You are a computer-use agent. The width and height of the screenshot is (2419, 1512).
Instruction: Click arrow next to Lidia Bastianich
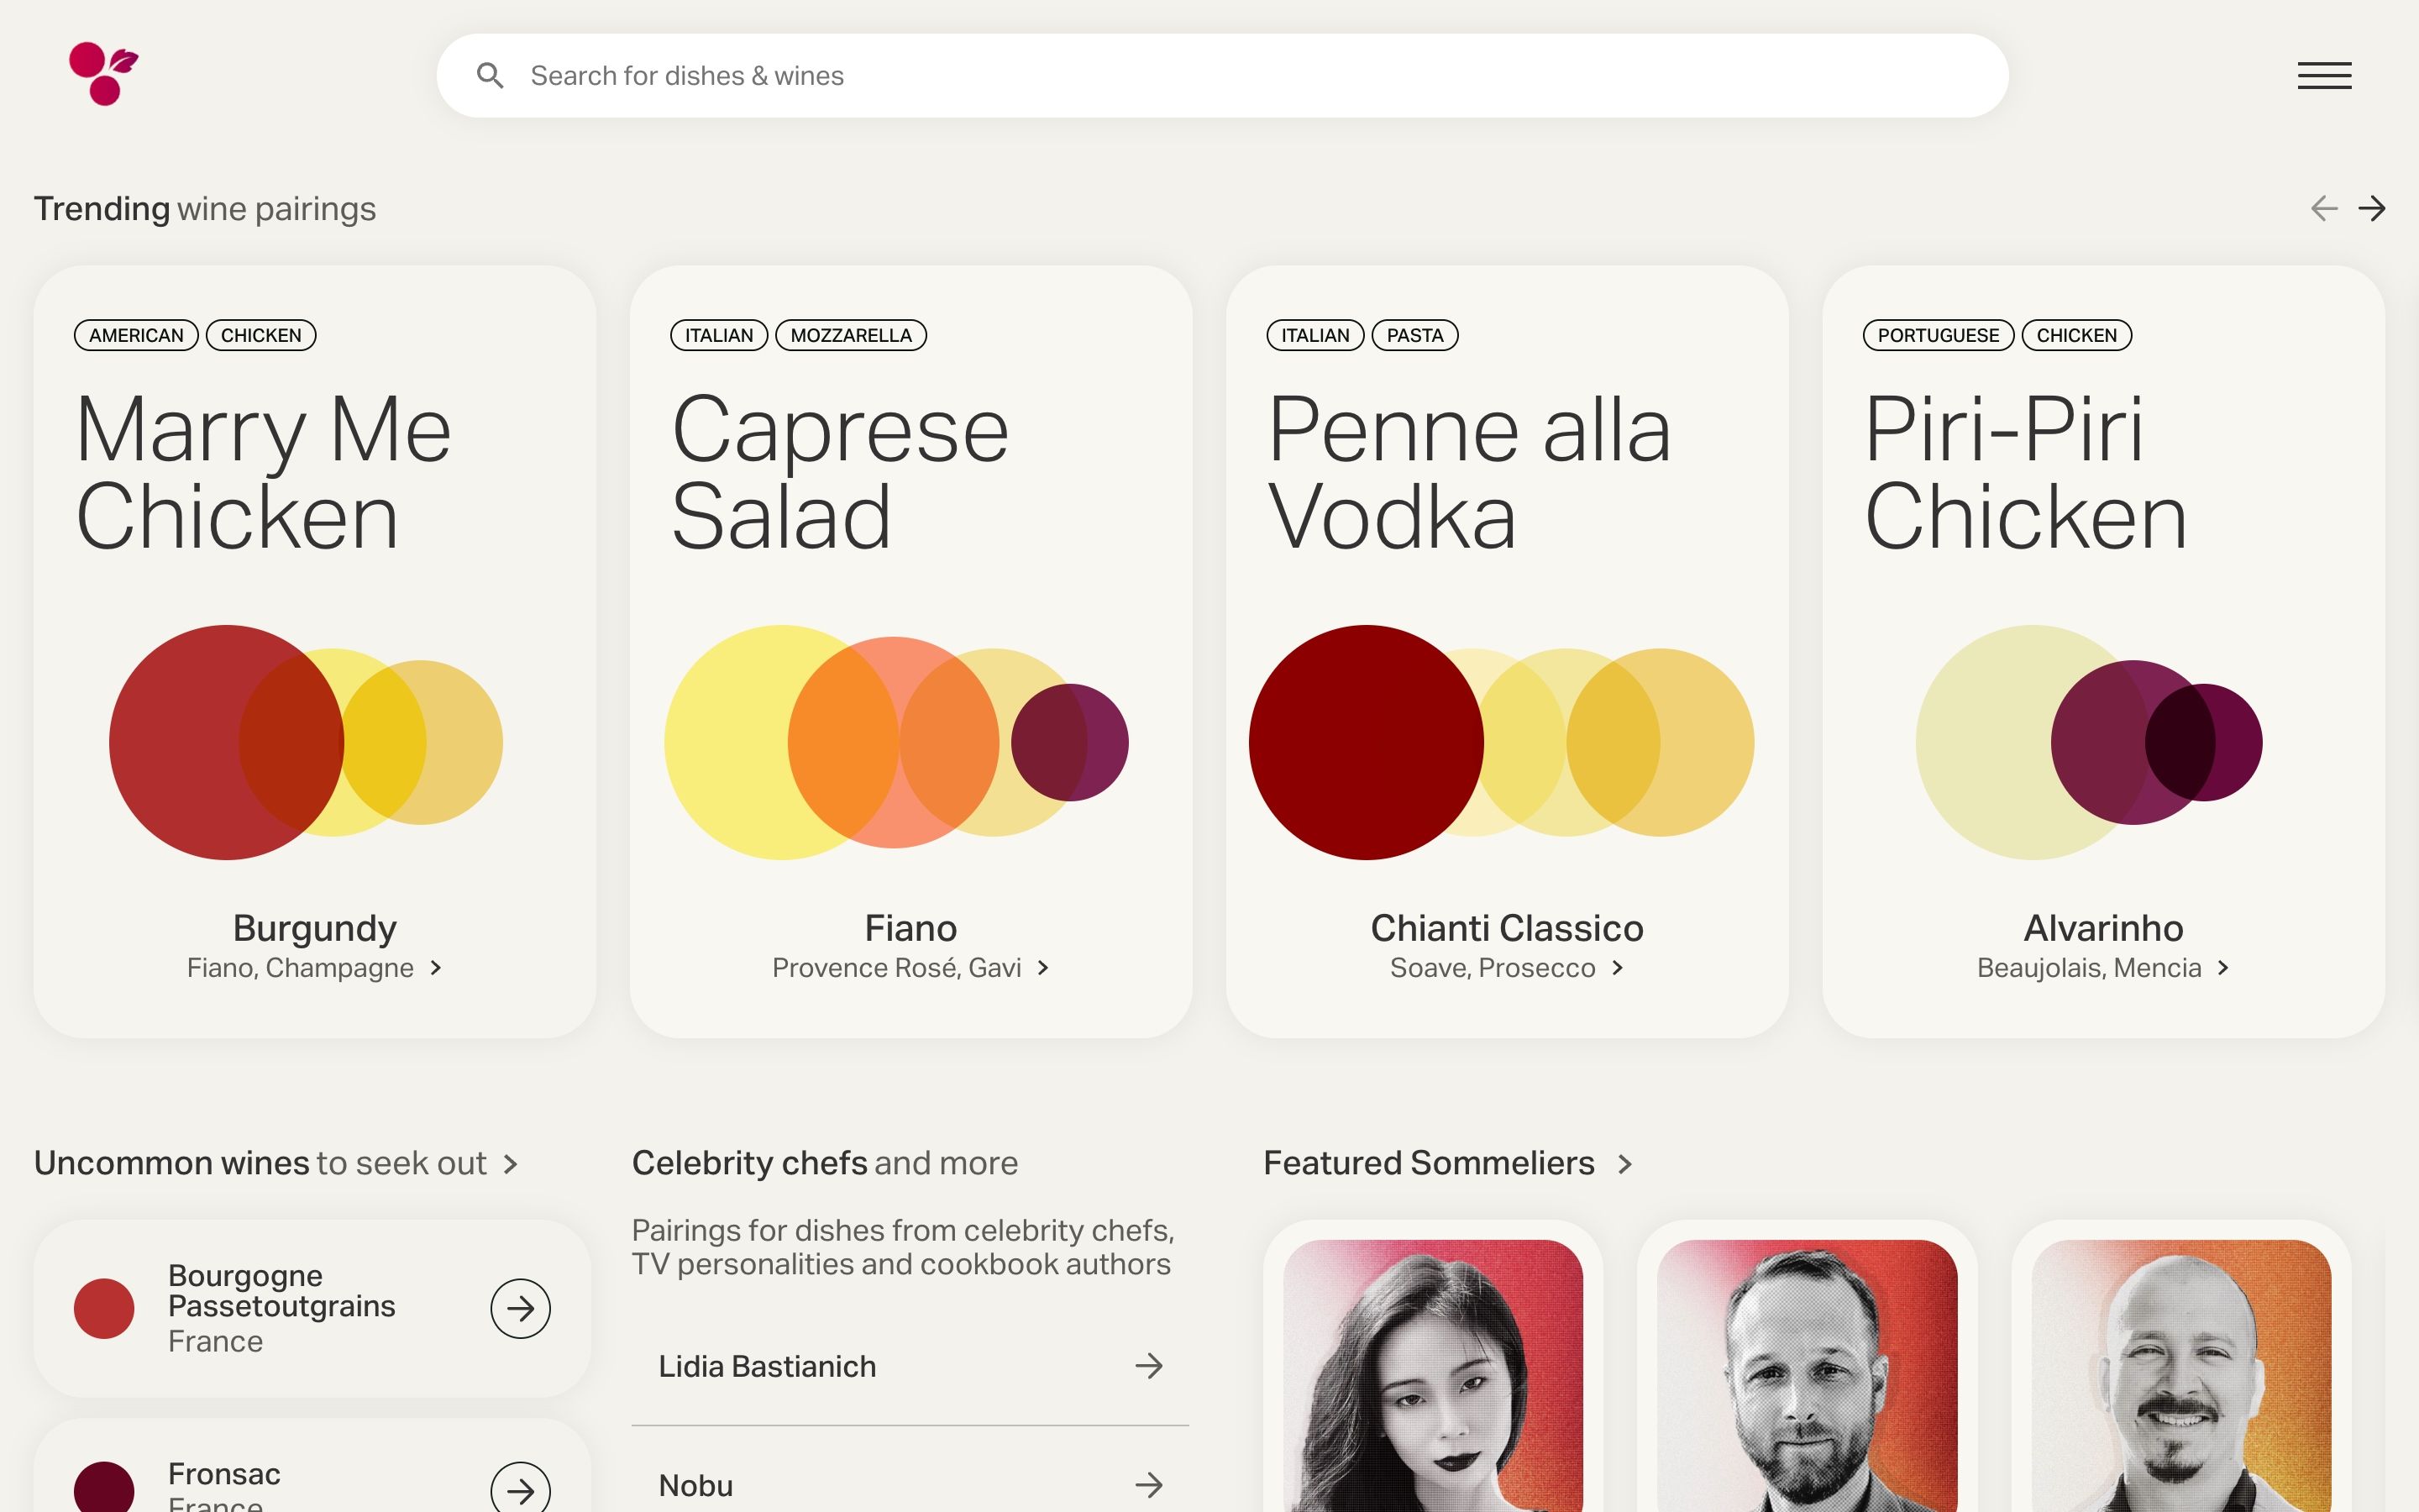tap(1148, 1366)
